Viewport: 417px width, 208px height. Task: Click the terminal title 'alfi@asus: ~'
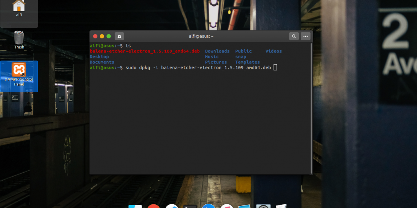(201, 36)
